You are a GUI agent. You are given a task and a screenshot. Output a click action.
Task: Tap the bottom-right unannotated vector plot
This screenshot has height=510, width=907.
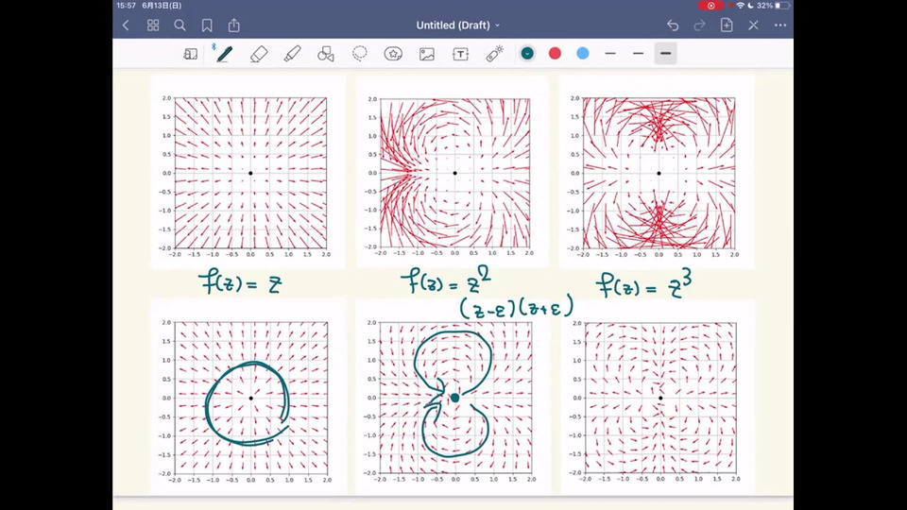pos(659,398)
